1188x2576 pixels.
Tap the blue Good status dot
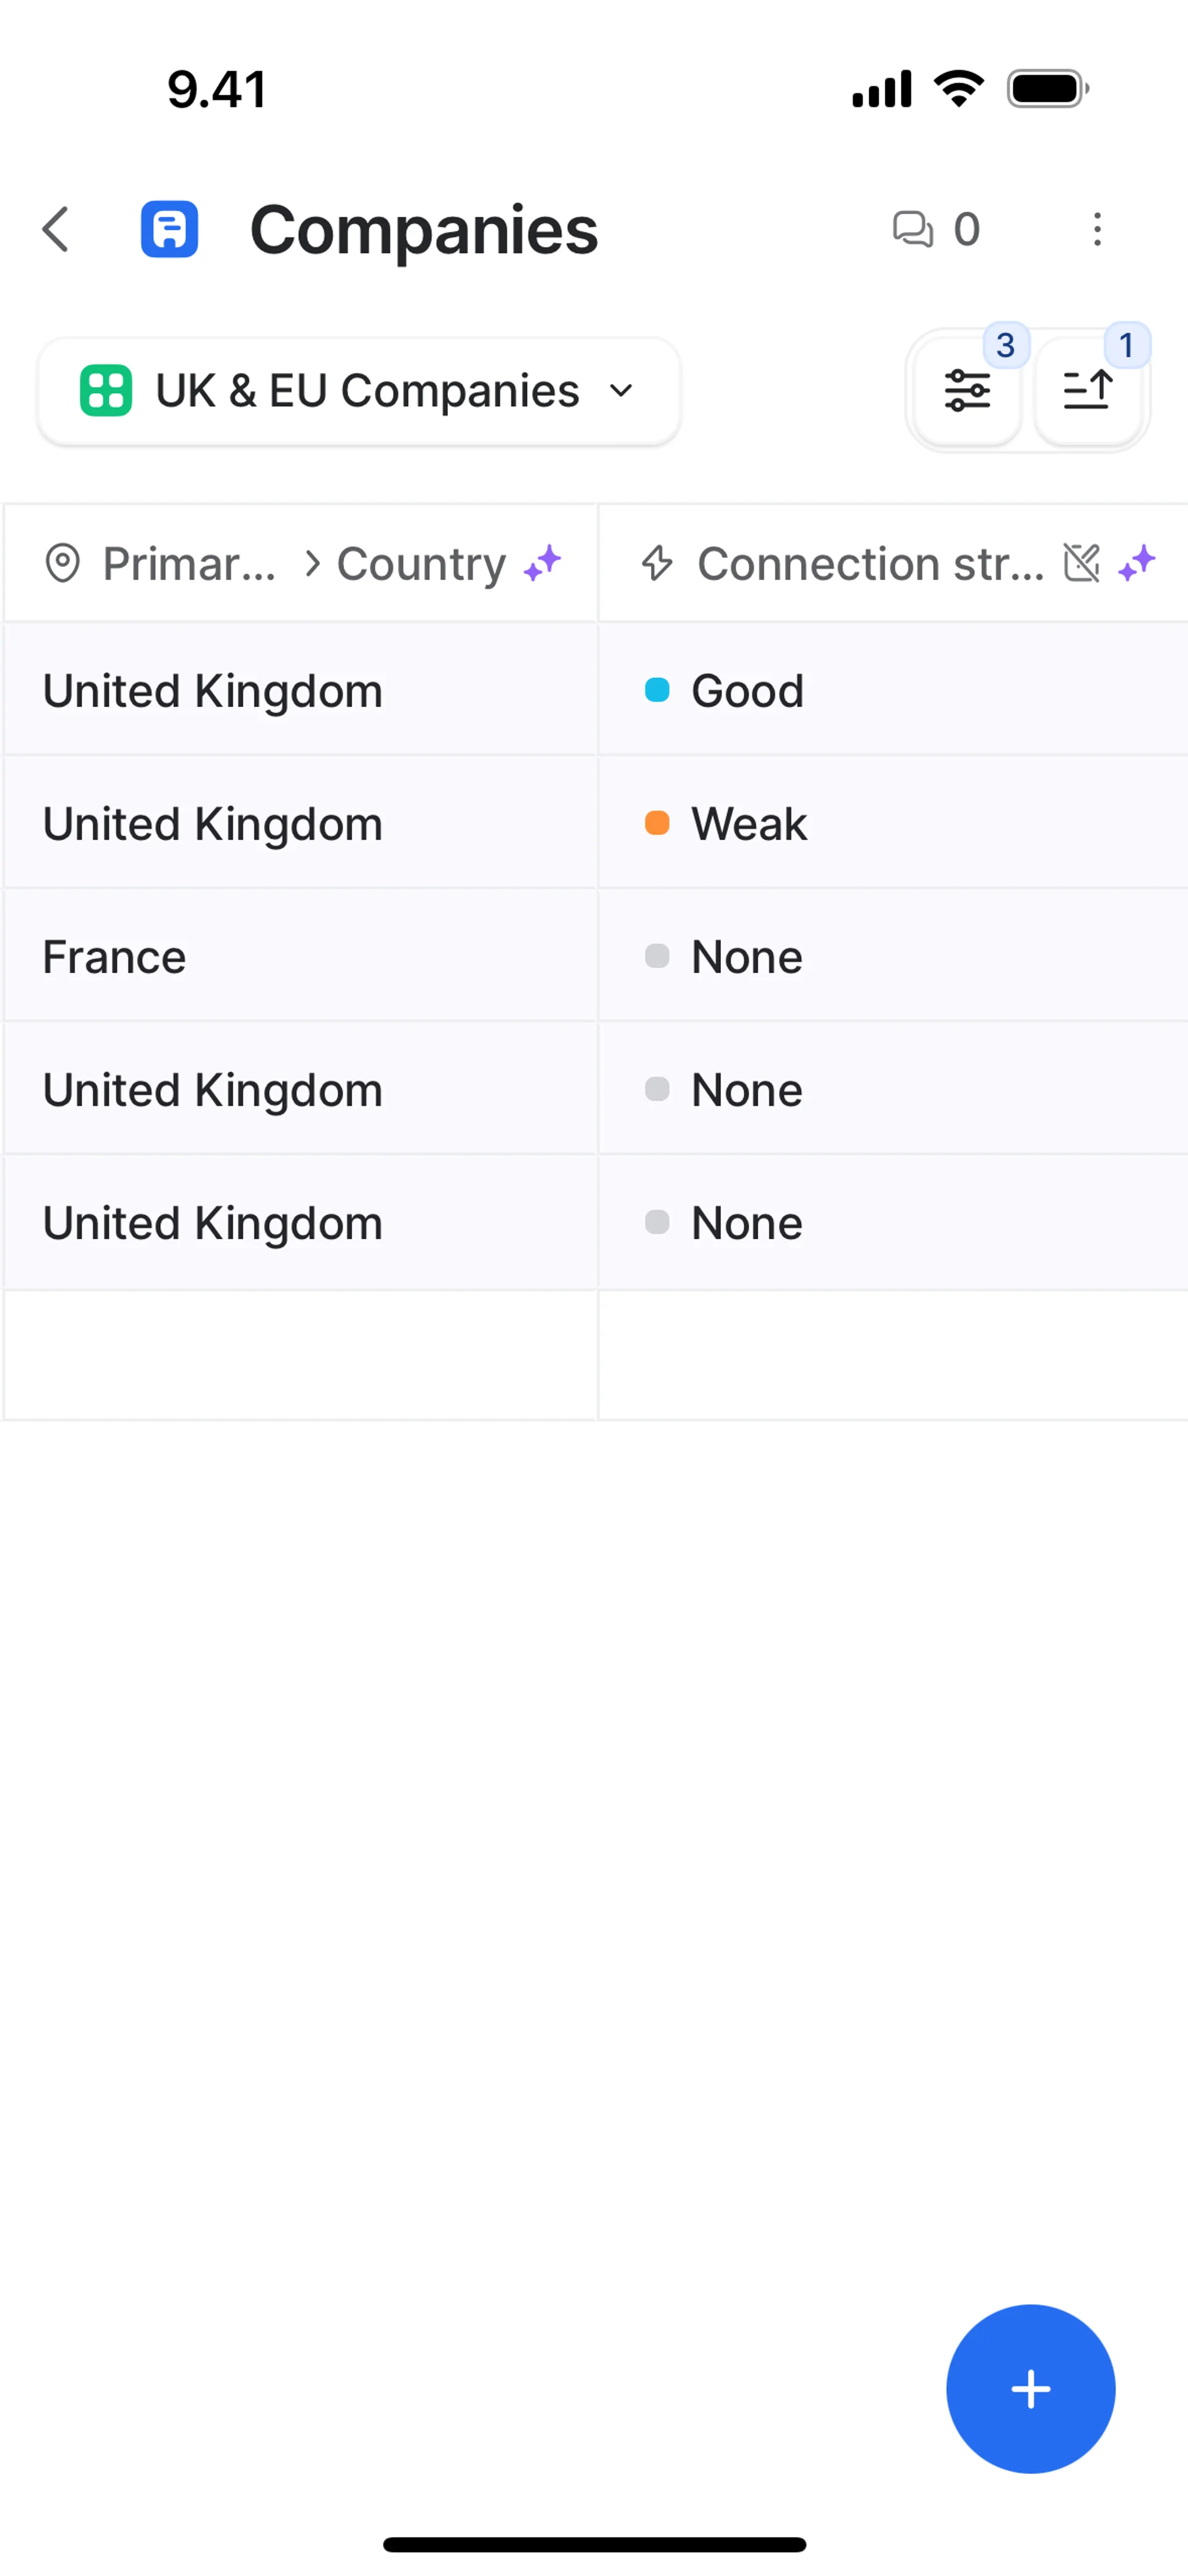coord(657,690)
